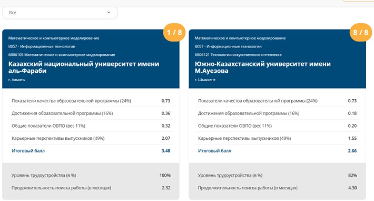Image resolution: width=374 pixels, height=201 pixels.
Task: Click 'Продолжительность поиска работы (в месяцах)' in al-Farabi card
Action: 61,188
